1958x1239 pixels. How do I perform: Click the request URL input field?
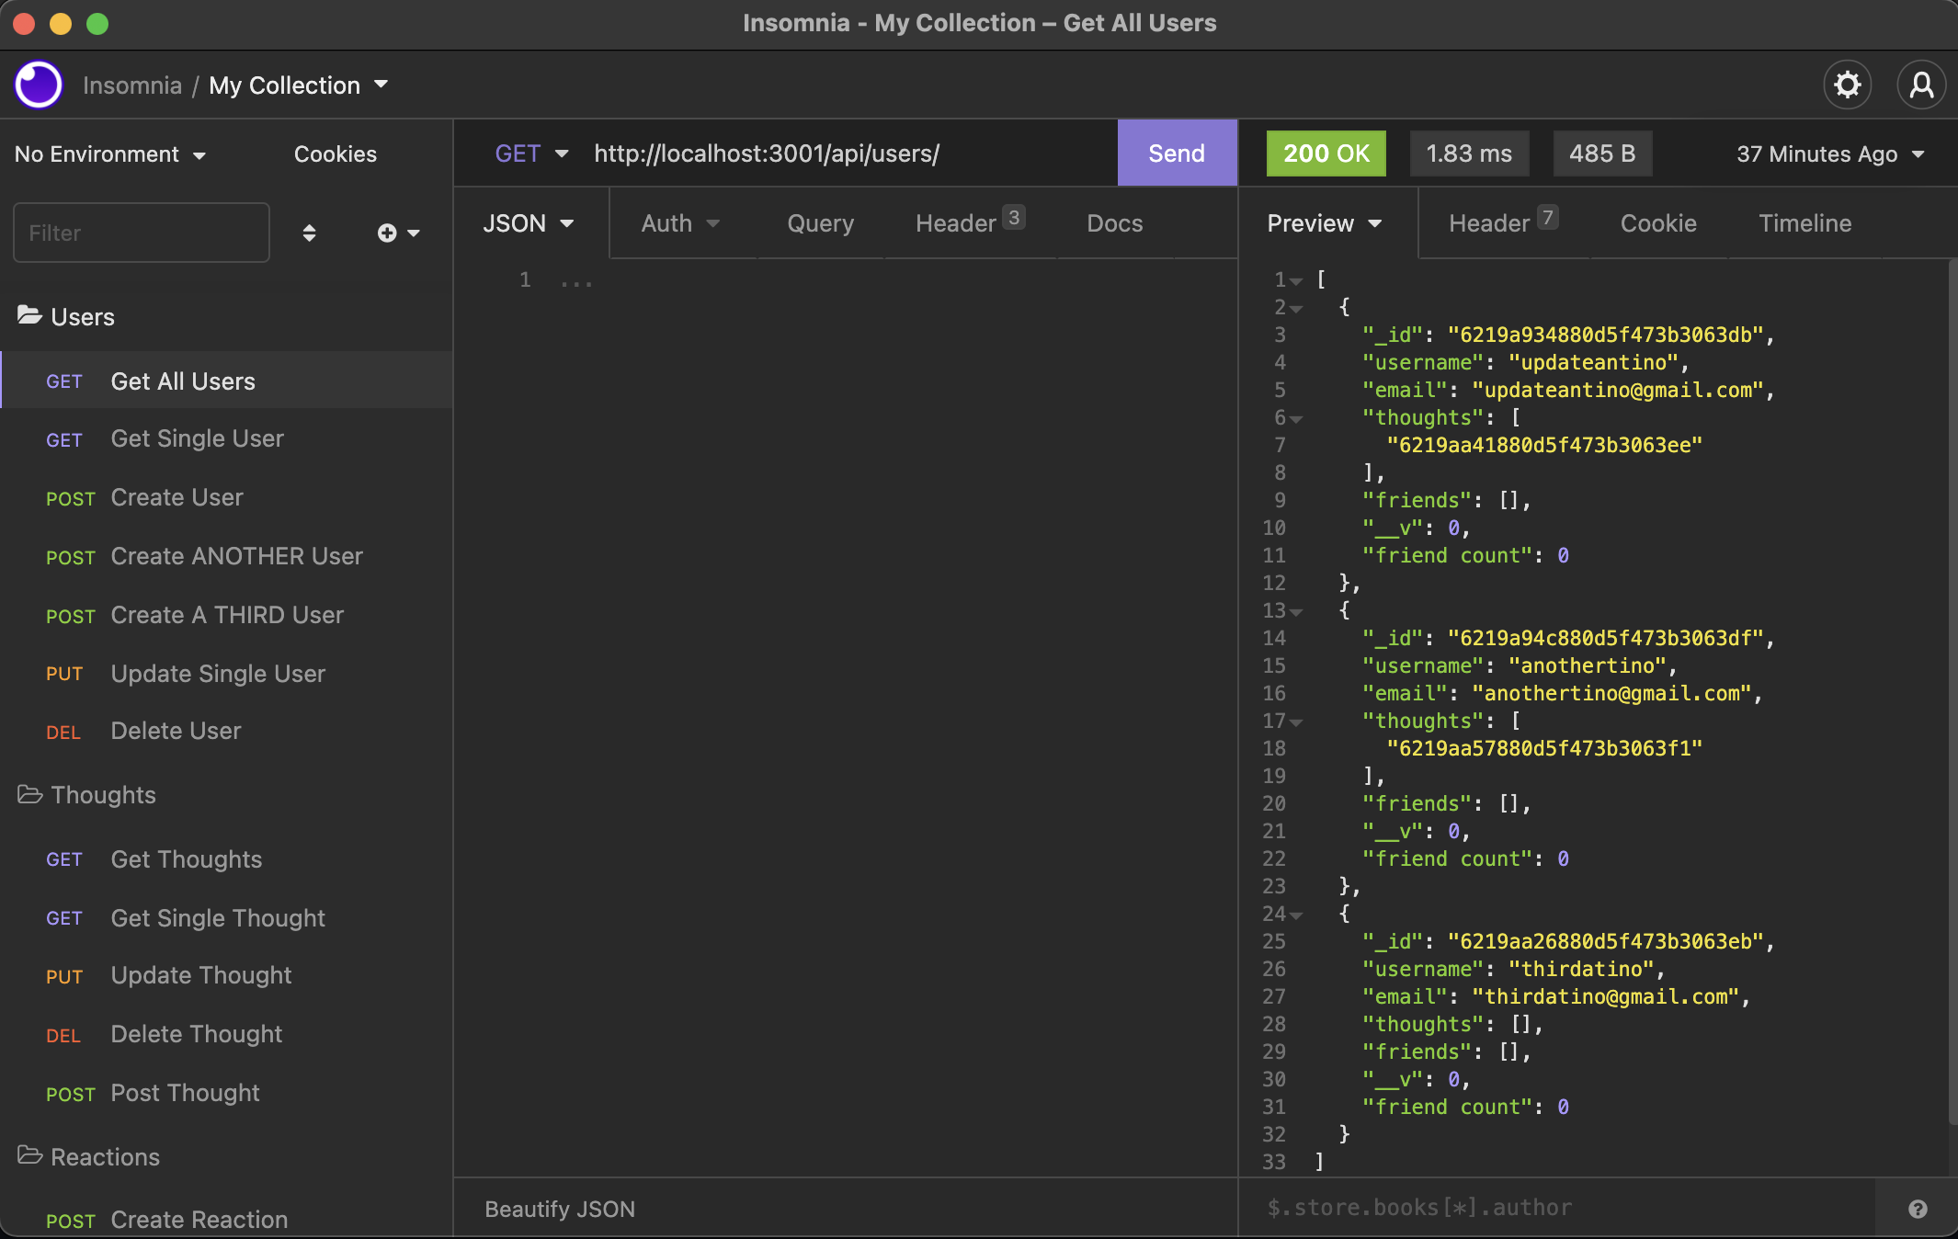(x=827, y=153)
